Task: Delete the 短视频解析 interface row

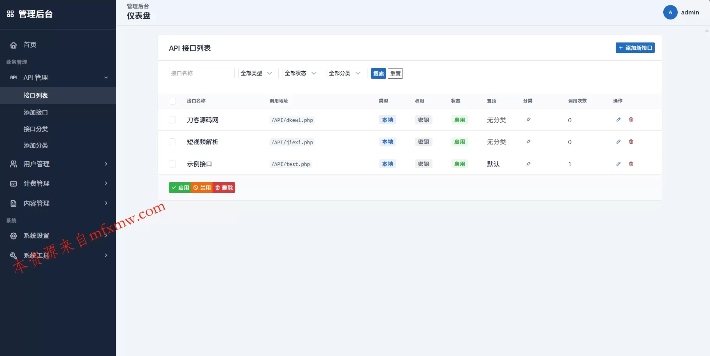Action: pyautogui.click(x=631, y=142)
